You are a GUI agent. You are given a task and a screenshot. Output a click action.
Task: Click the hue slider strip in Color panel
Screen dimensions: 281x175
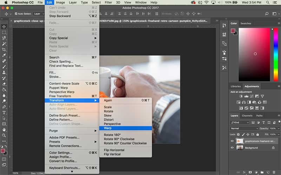276,54
